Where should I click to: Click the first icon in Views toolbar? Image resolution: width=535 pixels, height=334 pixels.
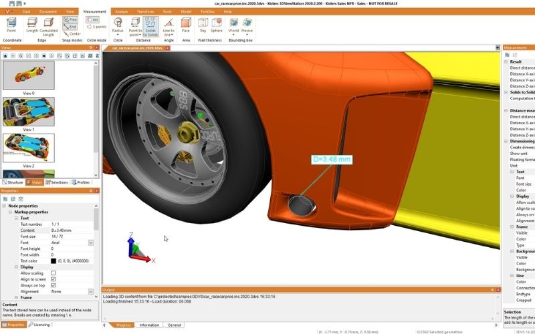coord(5,56)
